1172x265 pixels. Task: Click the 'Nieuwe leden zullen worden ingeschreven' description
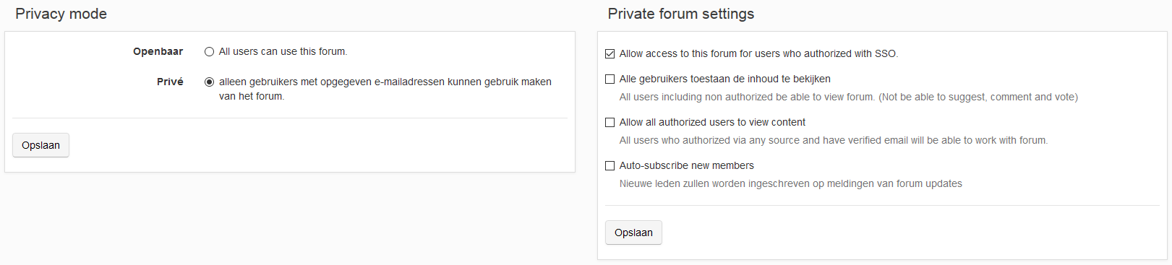click(x=790, y=183)
